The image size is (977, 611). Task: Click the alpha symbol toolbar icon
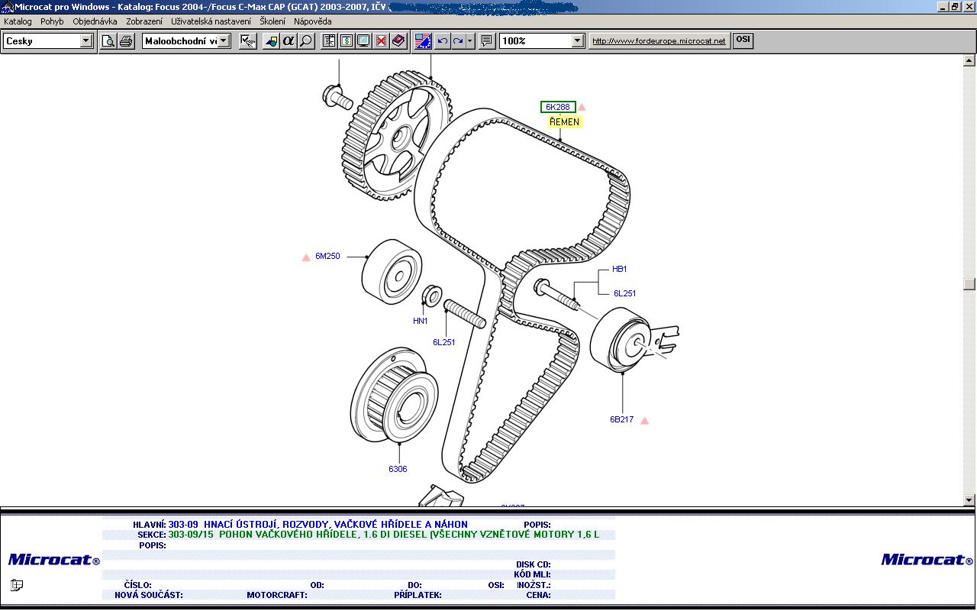coord(289,41)
